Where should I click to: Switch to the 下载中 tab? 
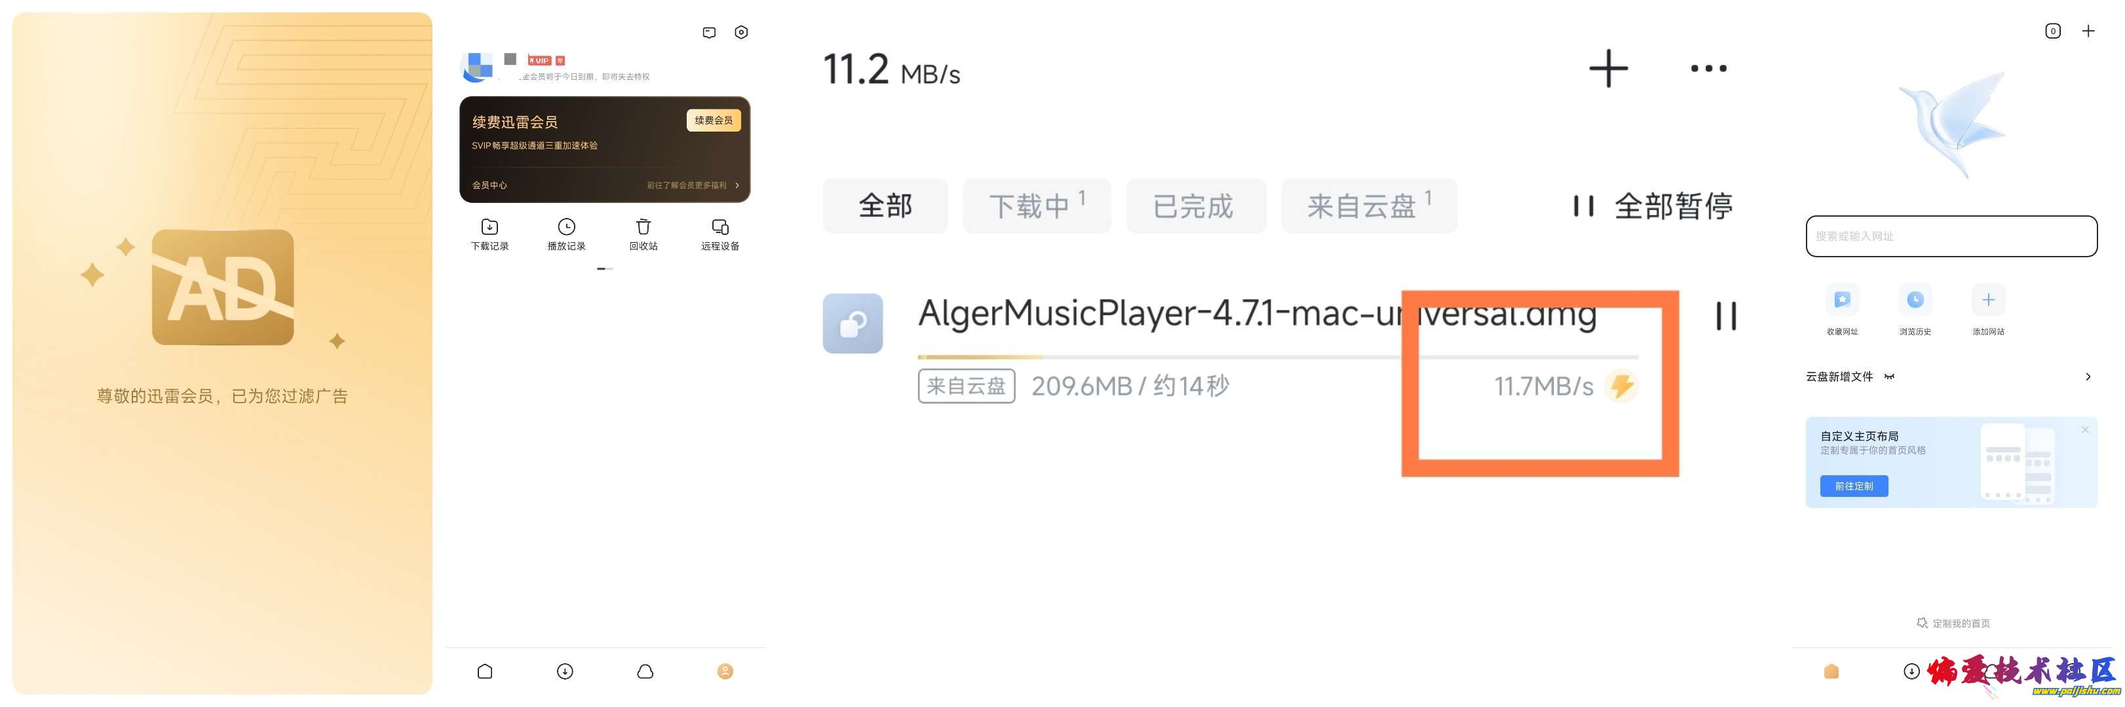[x=1036, y=206]
